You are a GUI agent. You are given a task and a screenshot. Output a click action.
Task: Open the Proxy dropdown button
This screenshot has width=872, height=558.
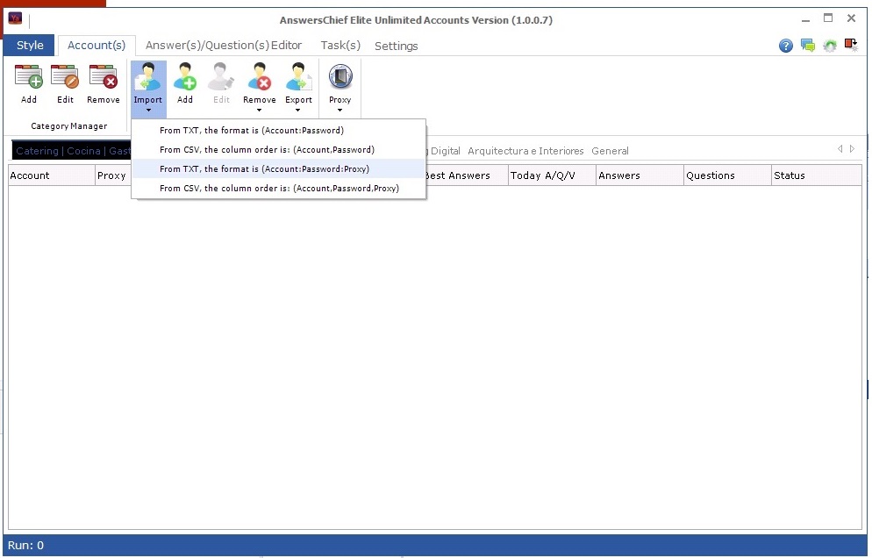[340, 88]
